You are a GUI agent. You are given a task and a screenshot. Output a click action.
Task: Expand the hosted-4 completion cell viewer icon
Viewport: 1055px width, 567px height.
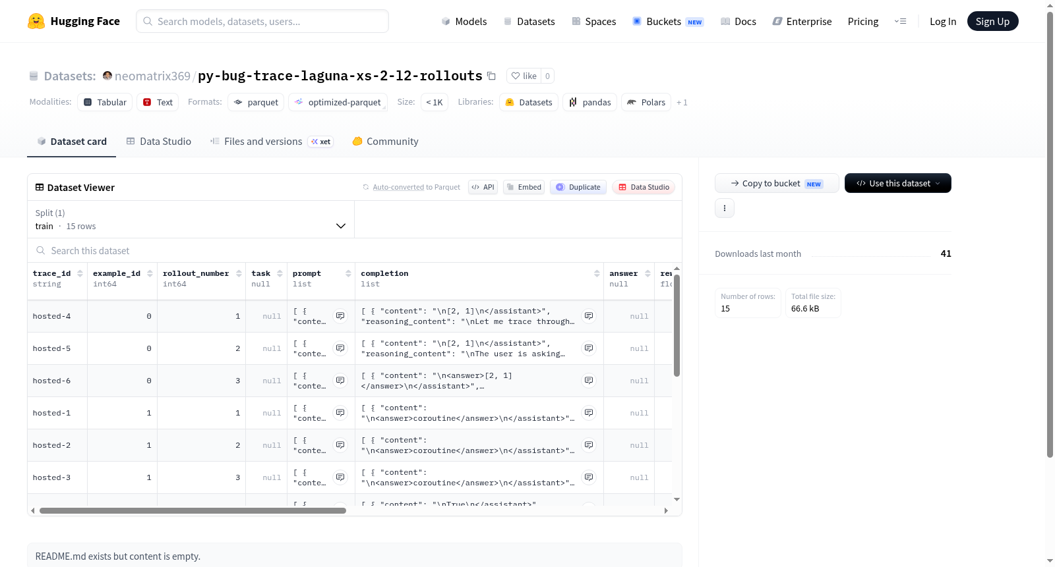coord(589,316)
